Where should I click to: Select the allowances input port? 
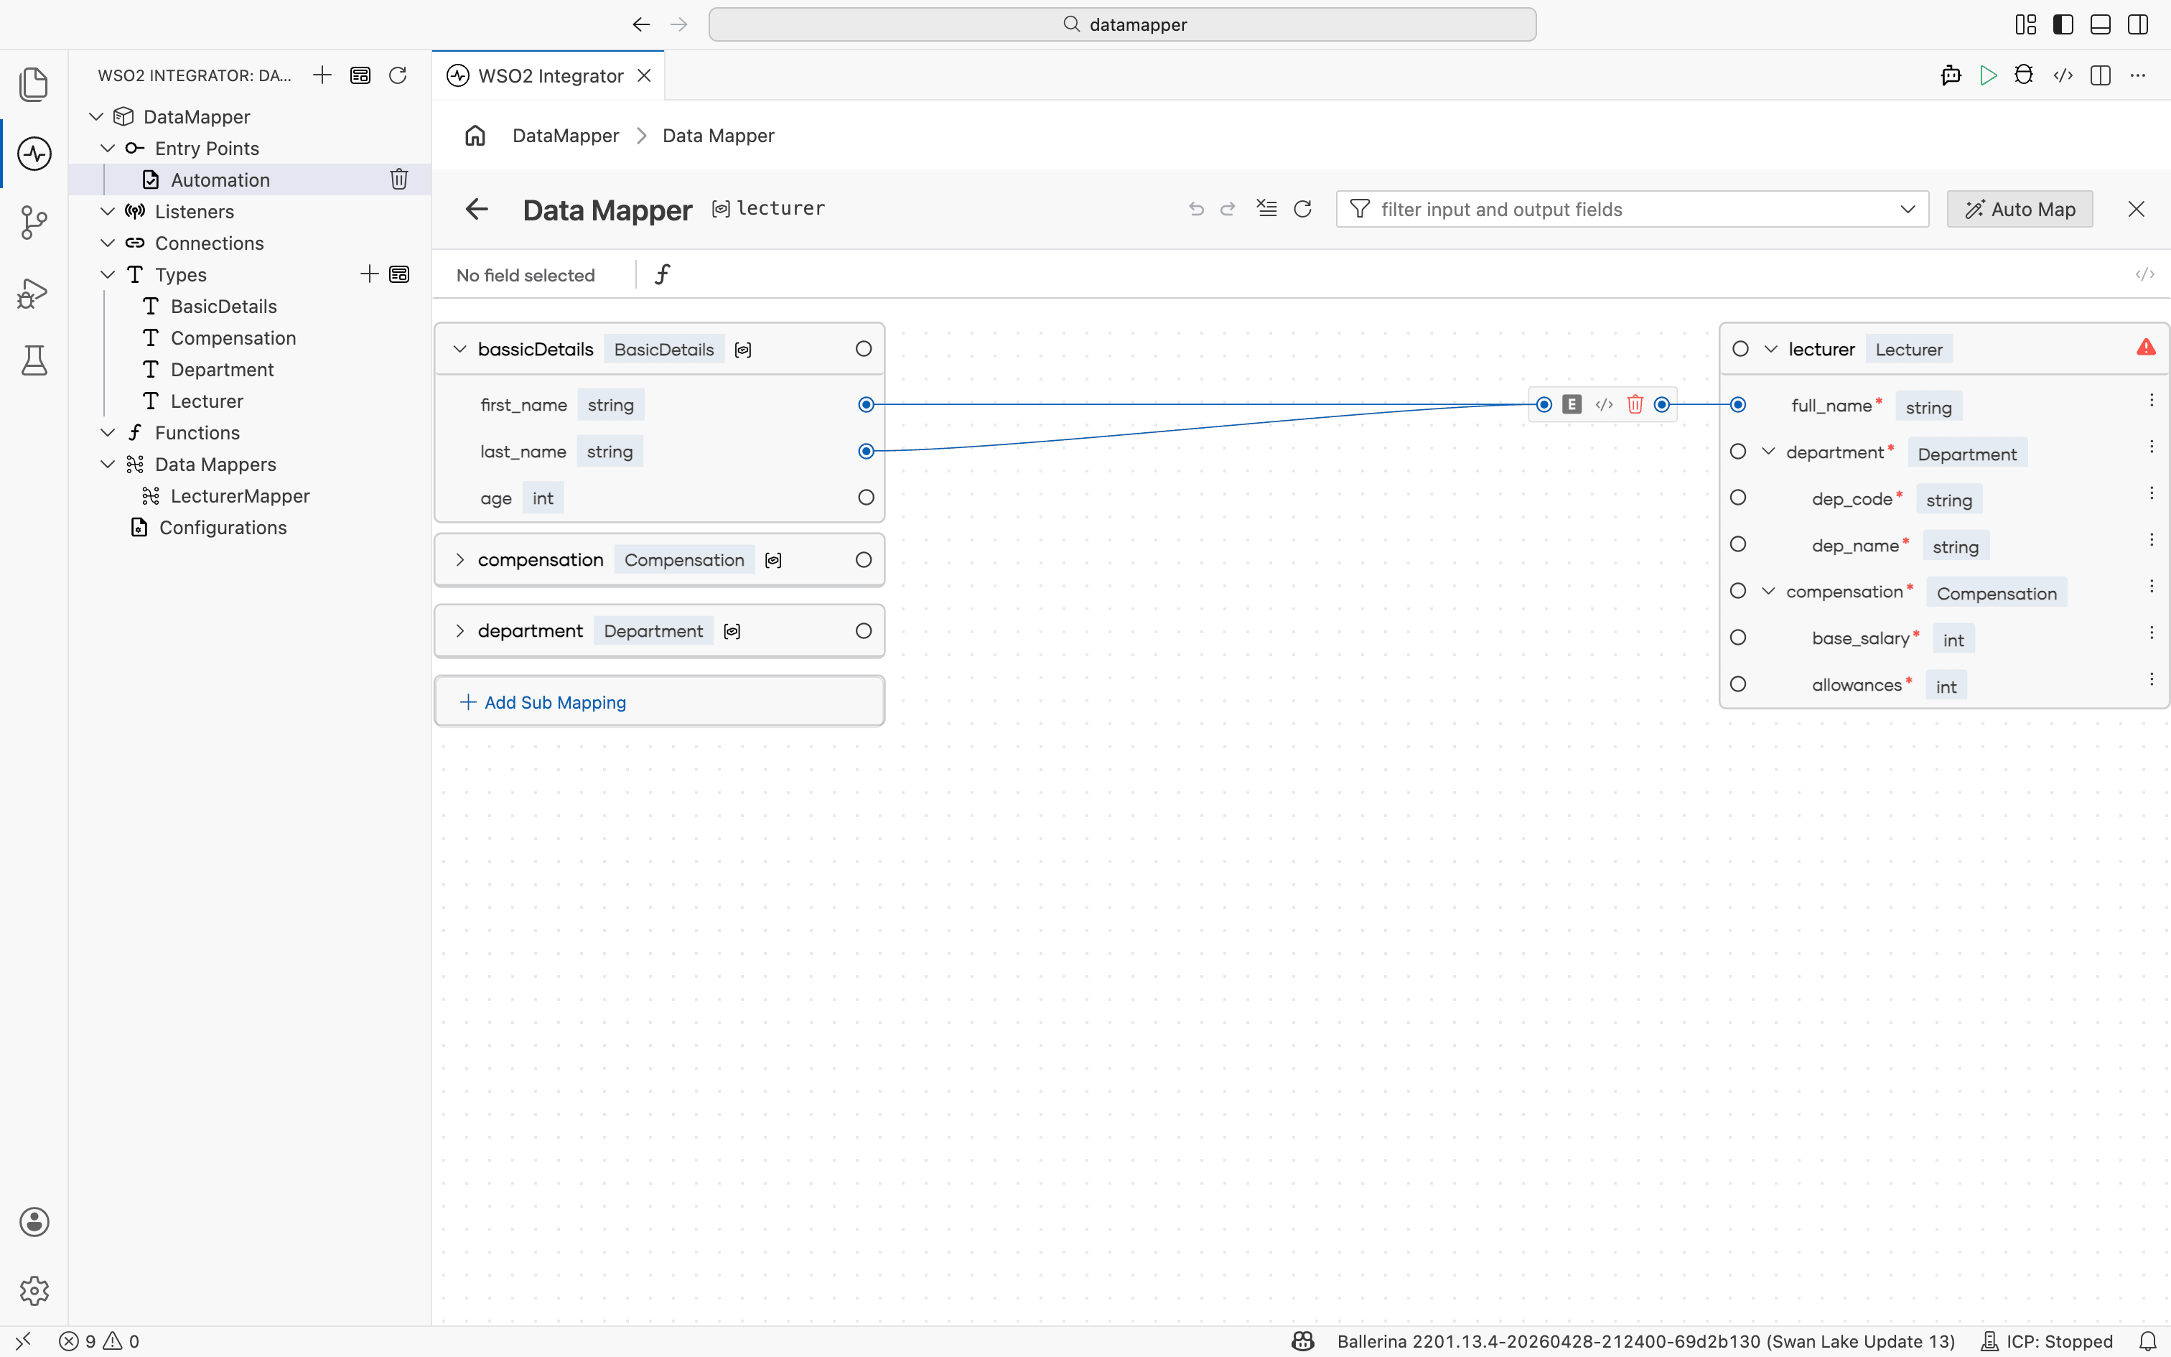point(1737,684)
